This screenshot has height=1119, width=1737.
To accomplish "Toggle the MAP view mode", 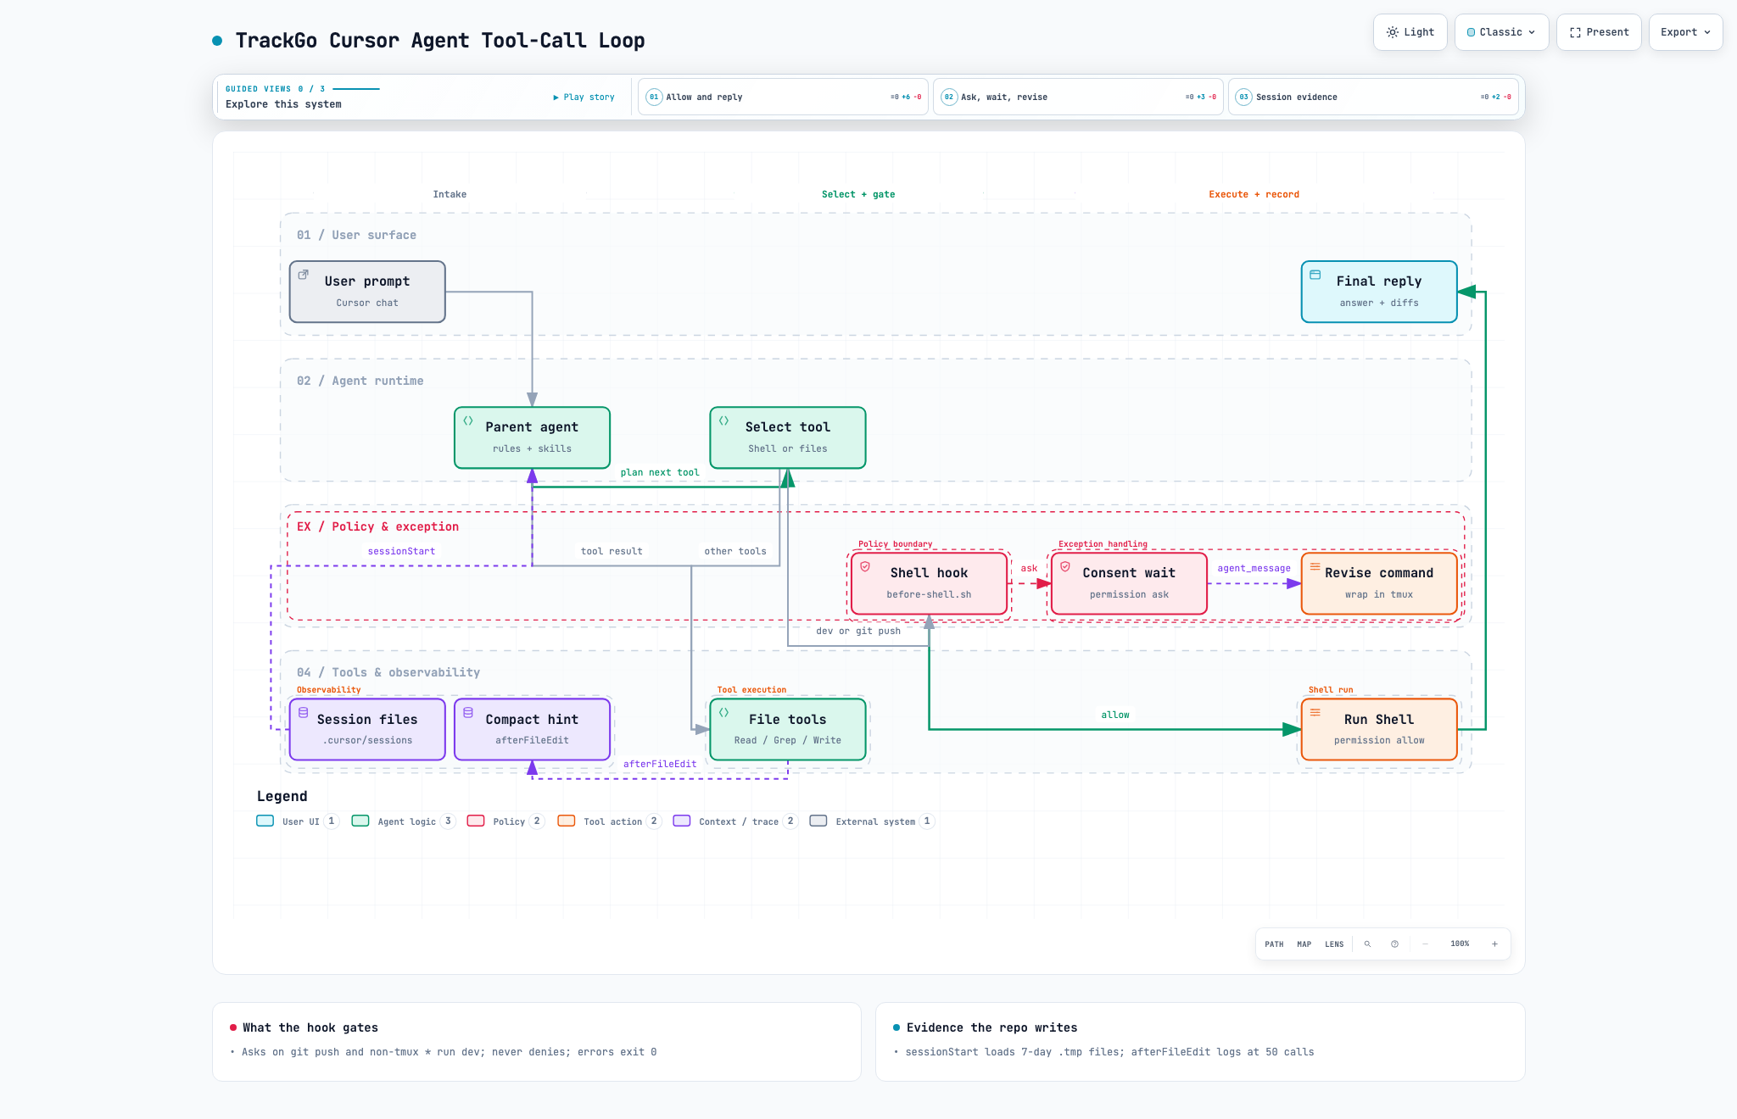I will tap(1304, 944).
